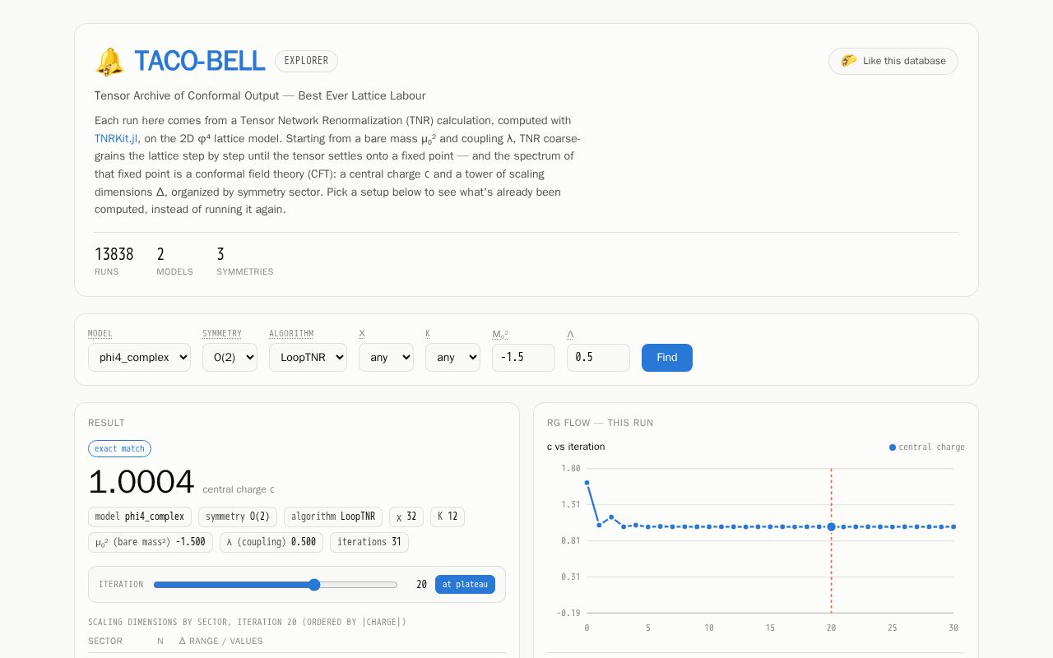Click the EXPLORER badge
The image size is (1053, 658).
(306, 61)
